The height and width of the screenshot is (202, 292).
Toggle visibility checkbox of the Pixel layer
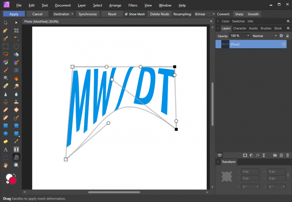tap(284, 44)
